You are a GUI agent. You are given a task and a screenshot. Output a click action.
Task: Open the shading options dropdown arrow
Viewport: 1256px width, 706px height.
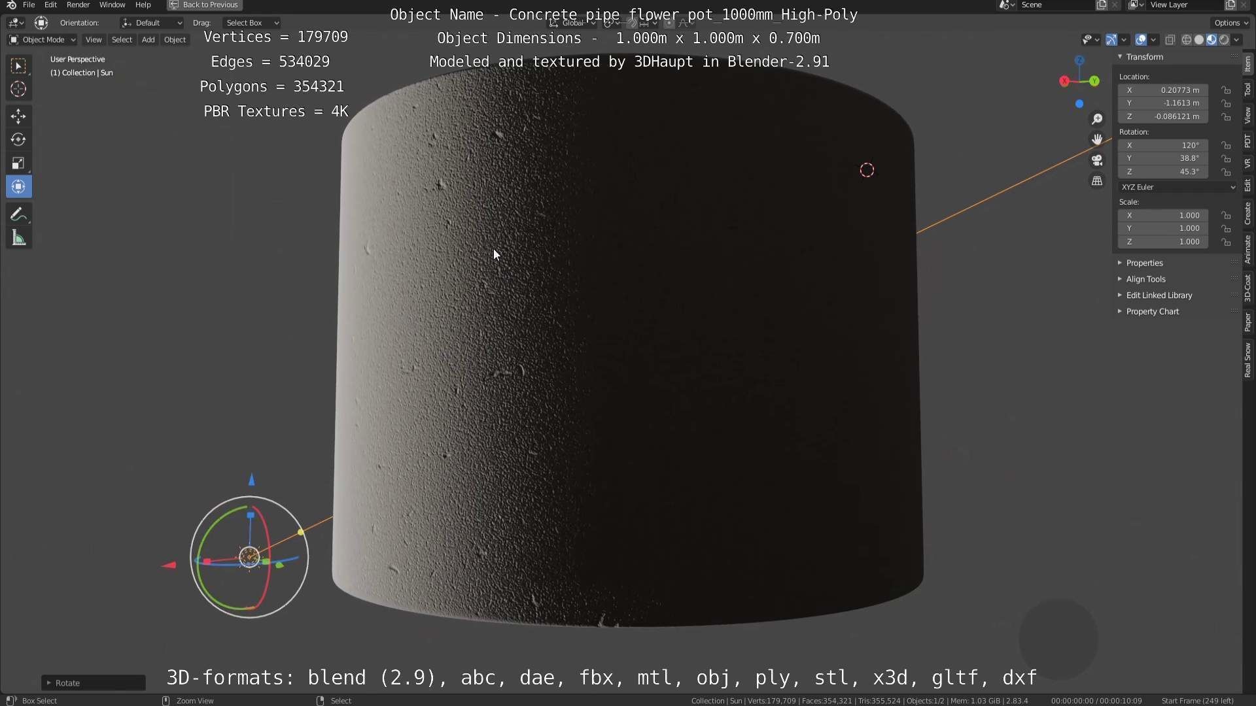[1236, 40]
